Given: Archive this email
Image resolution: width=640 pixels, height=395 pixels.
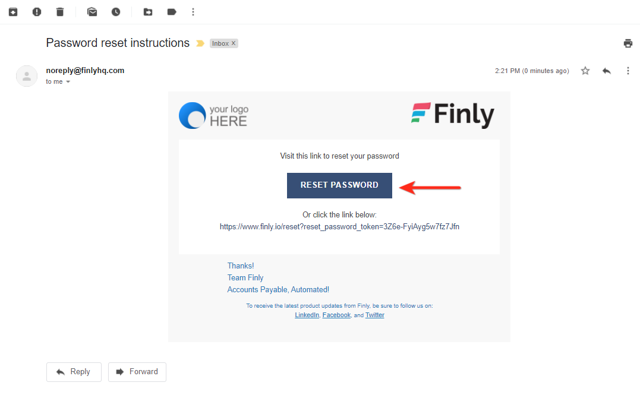Looking at the screenshot, I should click(x=13, y=12).
